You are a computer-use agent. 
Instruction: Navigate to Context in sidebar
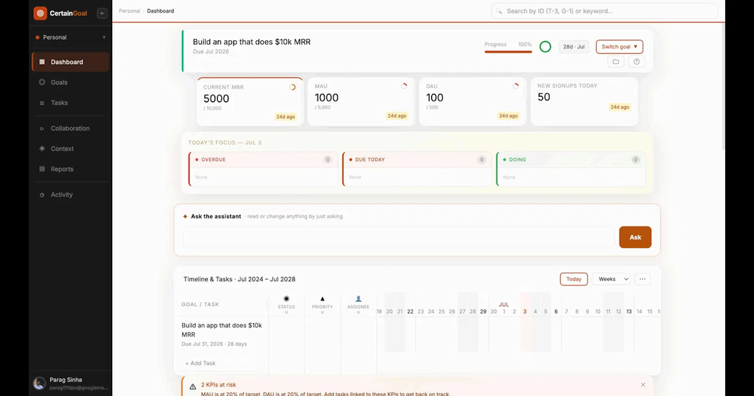point(71,148)
